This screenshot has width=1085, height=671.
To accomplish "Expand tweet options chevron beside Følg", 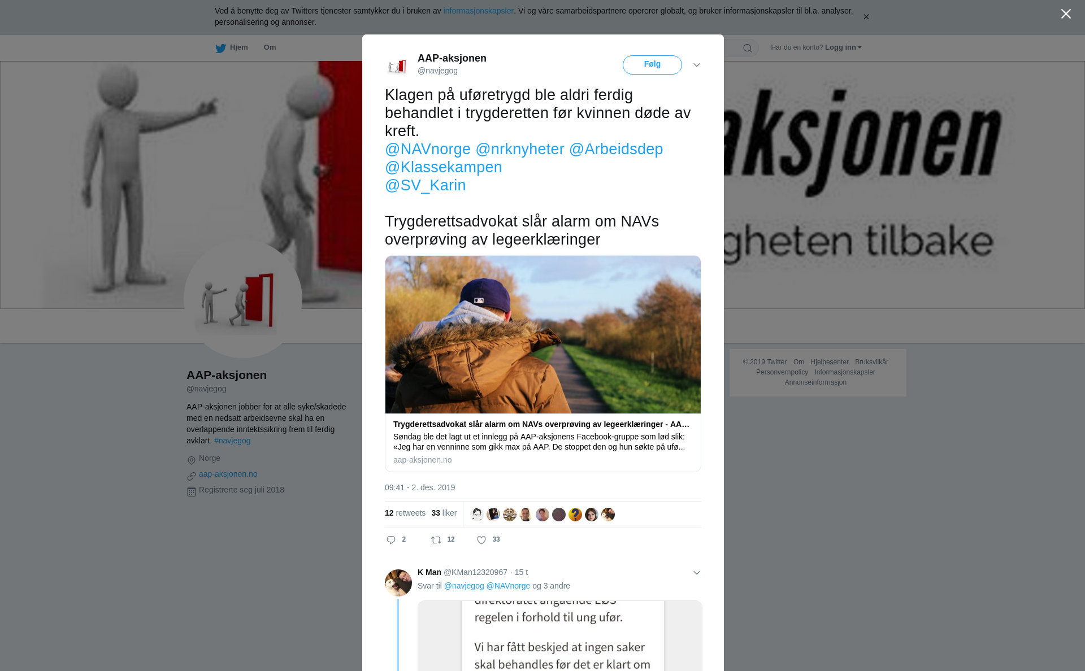I will click(x=697, y=65).
